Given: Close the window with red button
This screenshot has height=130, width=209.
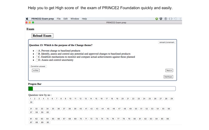Looking at the screenshot, I should [27, 22].
